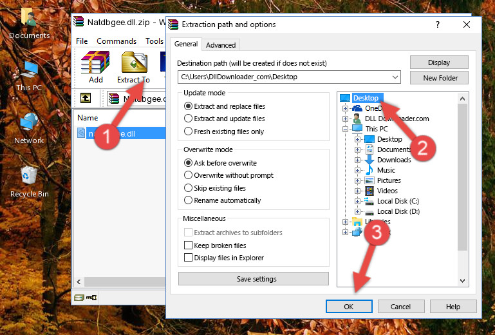Expand the Downloads tree node

[x=357, y=160]
